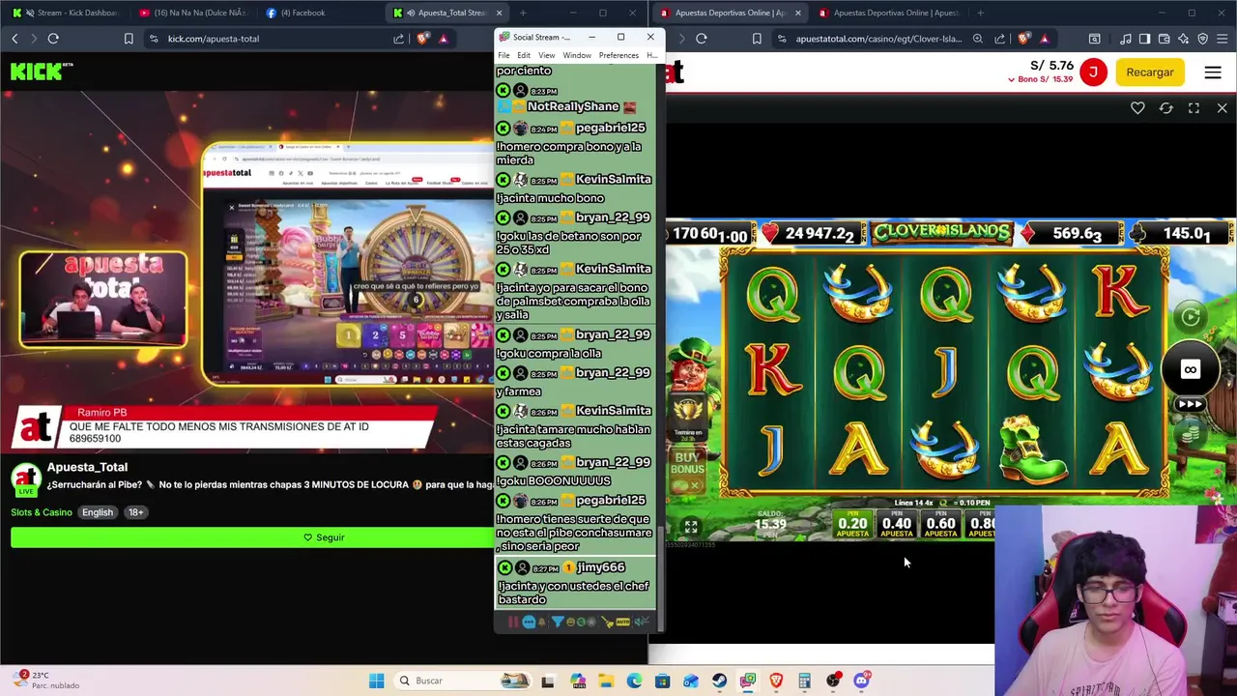Open the Social Stream Edit menu
This screenshot has width=1237, height=696.
click(x=524, y=55)
